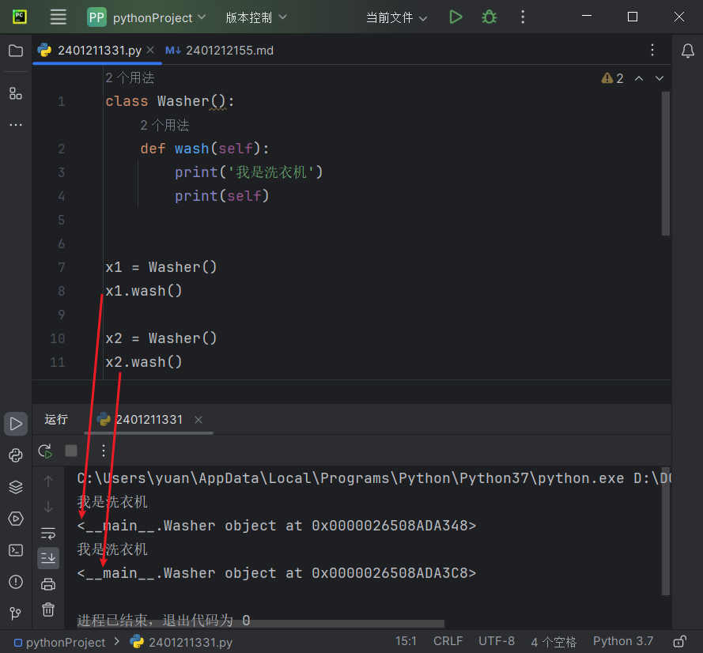Show more tool windows ellipsis
Image resolution: width=703 pixels, height=653 pixels.
point(16,125)
